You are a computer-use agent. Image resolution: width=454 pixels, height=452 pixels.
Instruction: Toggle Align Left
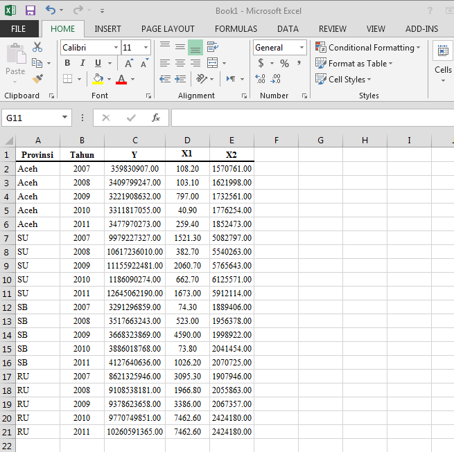point(165,63)
